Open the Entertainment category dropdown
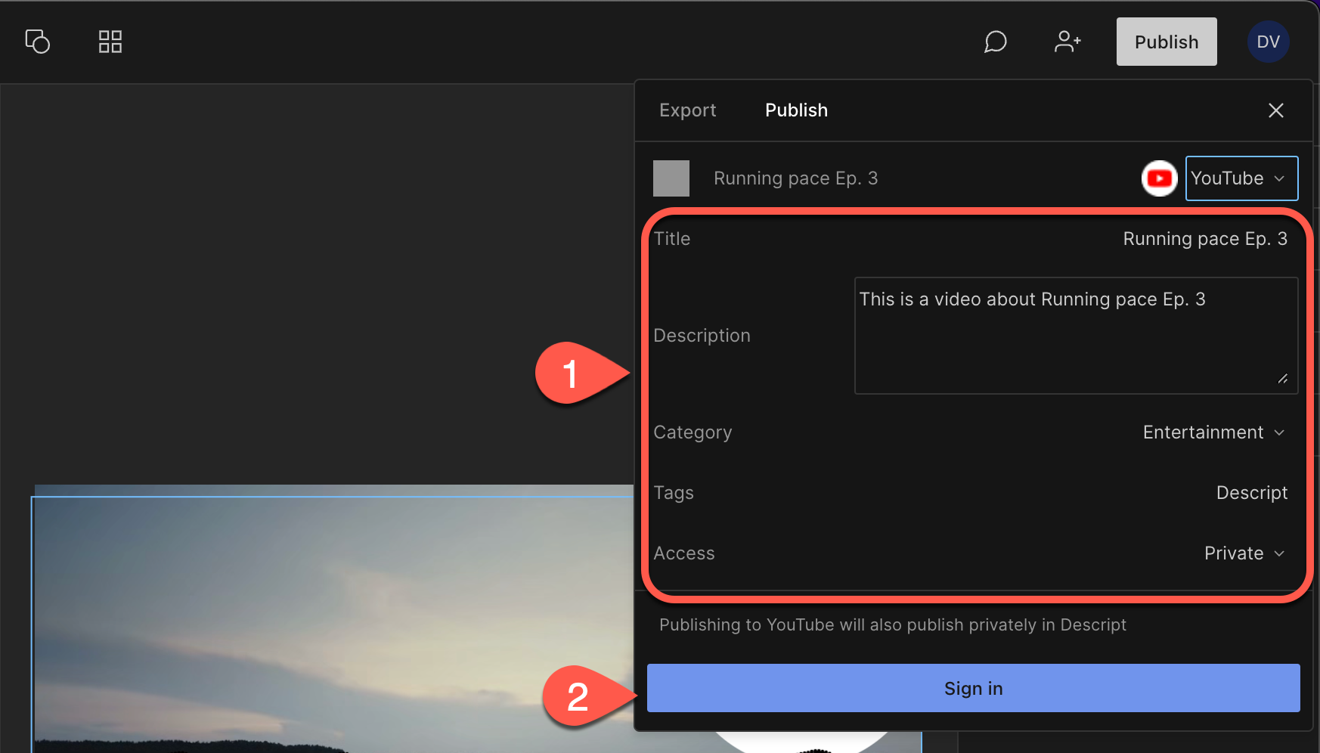Viewport: 1320px width, 753px height. (x=1214, y=432)
